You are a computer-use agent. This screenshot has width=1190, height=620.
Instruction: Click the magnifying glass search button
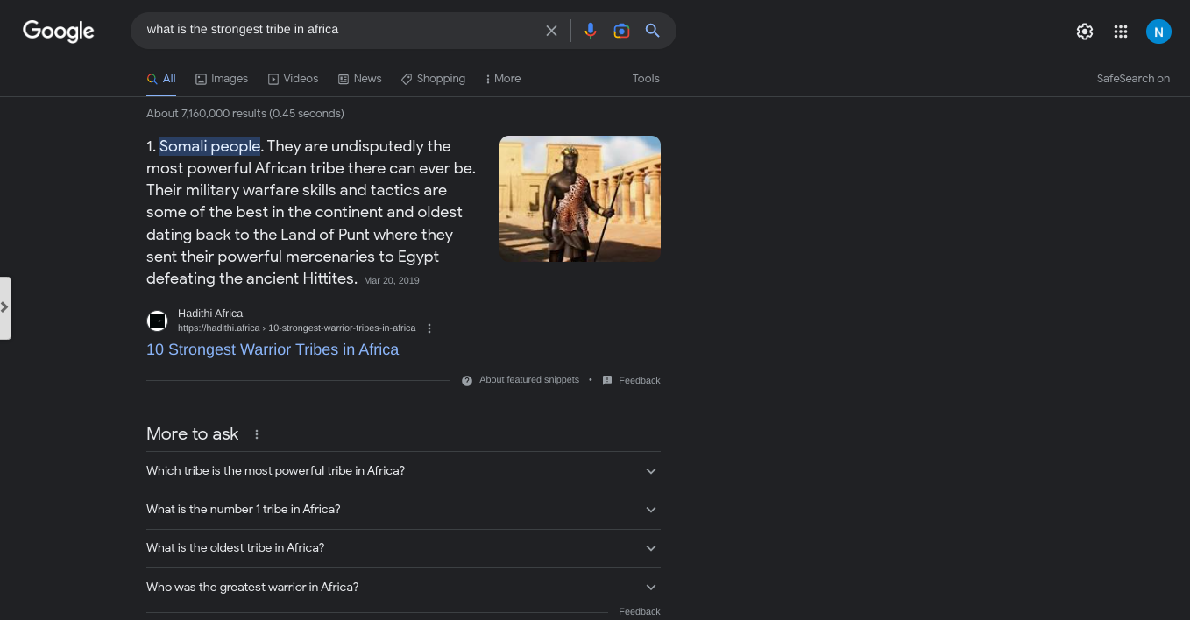653,31
